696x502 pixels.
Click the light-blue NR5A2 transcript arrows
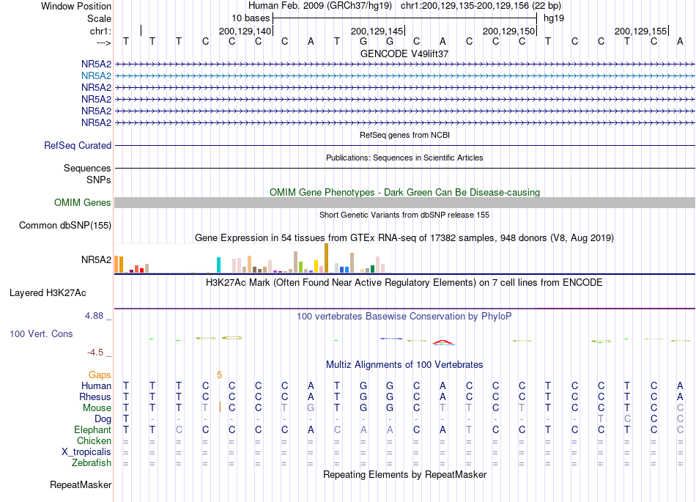point(405,76)
